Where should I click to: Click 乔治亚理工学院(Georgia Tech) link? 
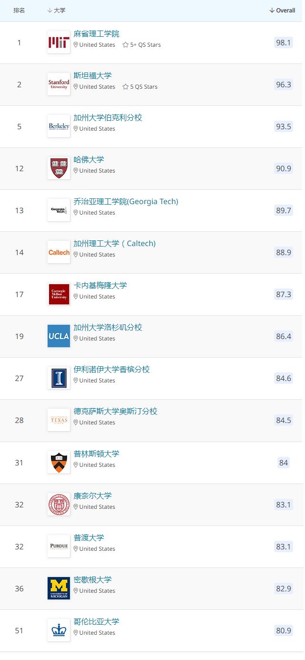[126, 202]
